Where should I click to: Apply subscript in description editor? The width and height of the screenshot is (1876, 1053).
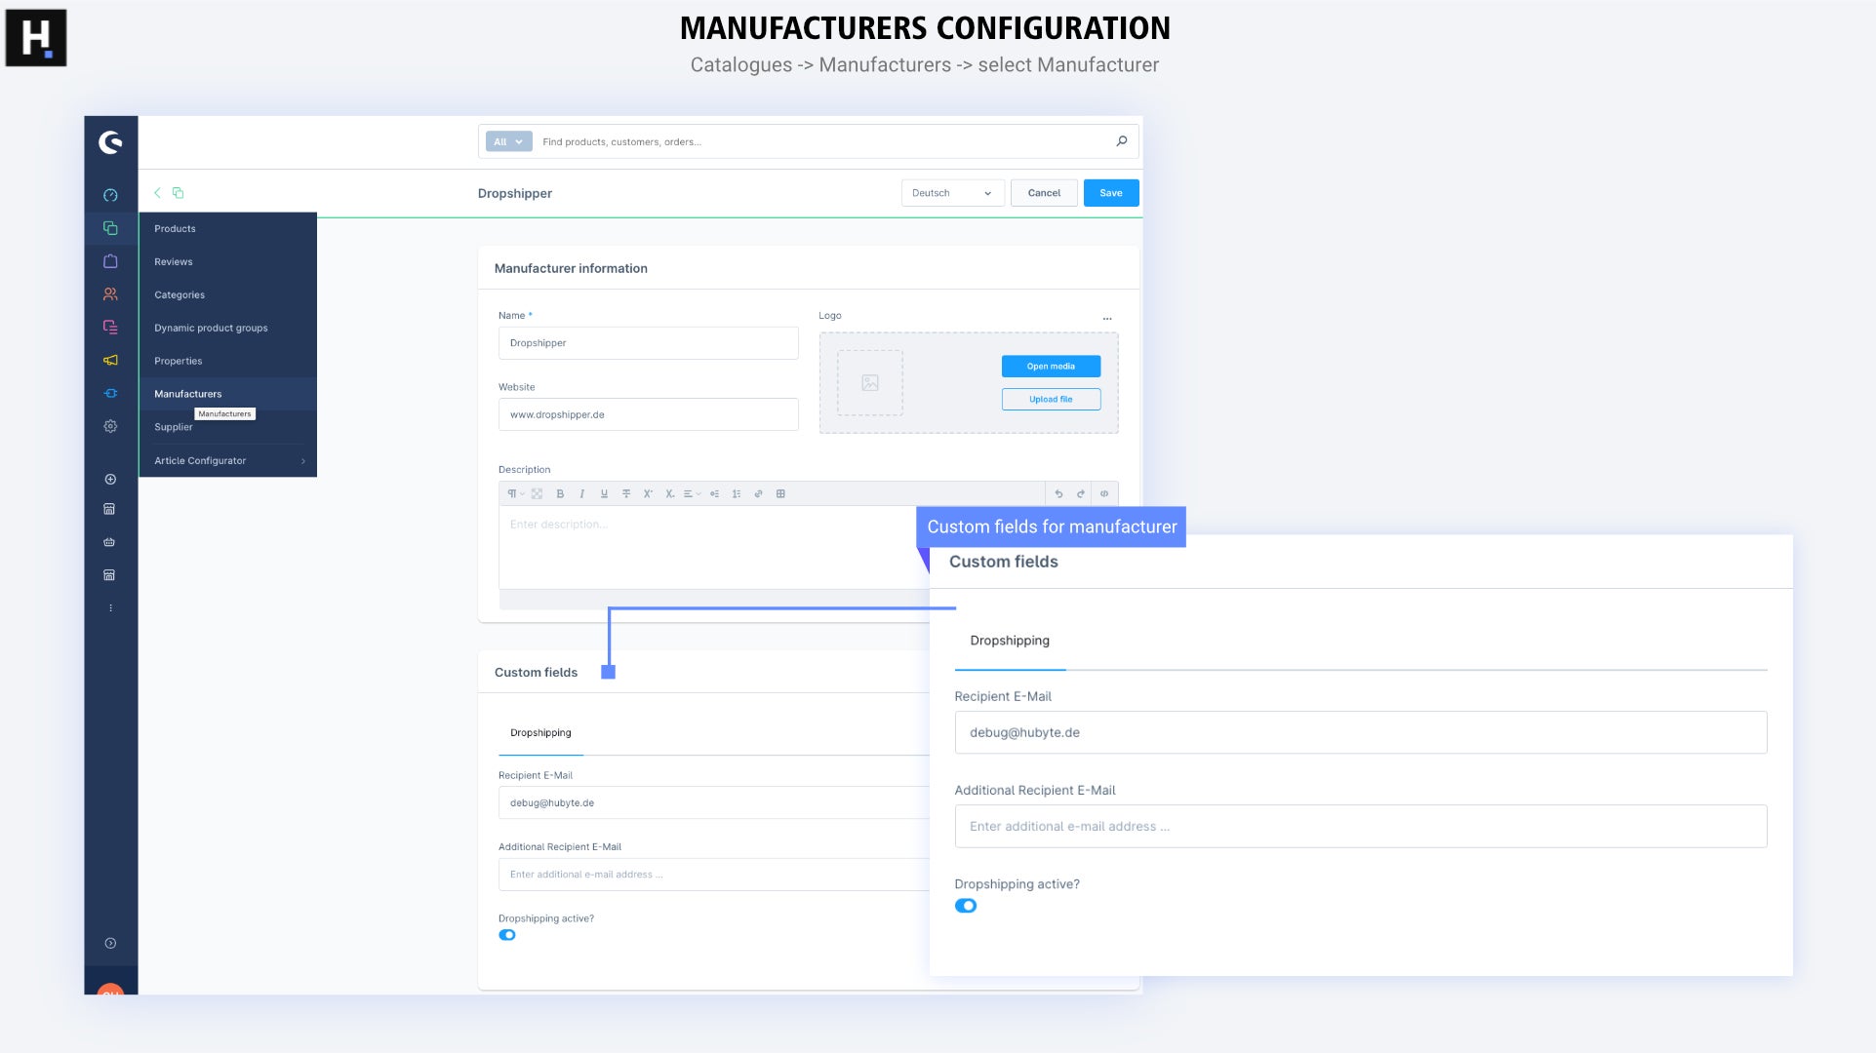tap(670, 494)
